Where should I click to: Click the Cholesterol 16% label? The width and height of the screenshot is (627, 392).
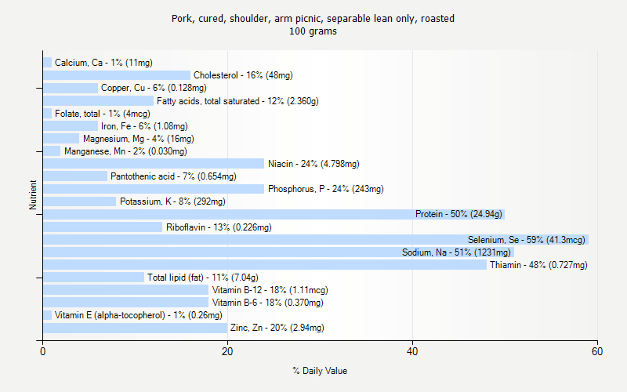(243, 75)
